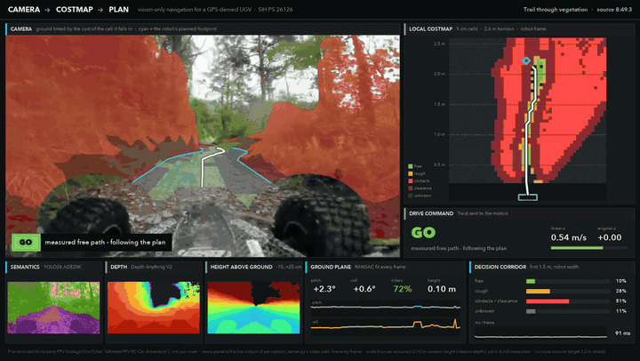Select the LOCAL COSTMAP panel header

430,29
